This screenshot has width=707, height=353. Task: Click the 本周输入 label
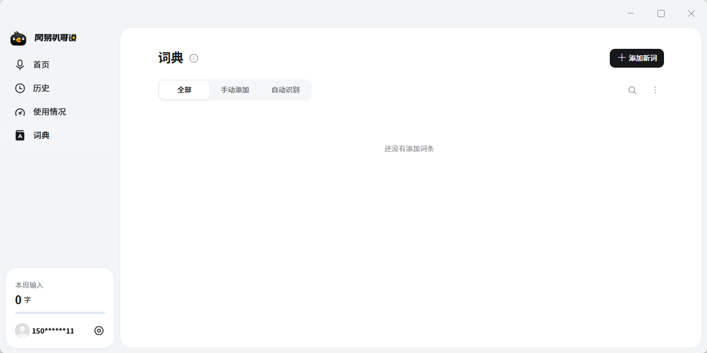coord(29,285)
